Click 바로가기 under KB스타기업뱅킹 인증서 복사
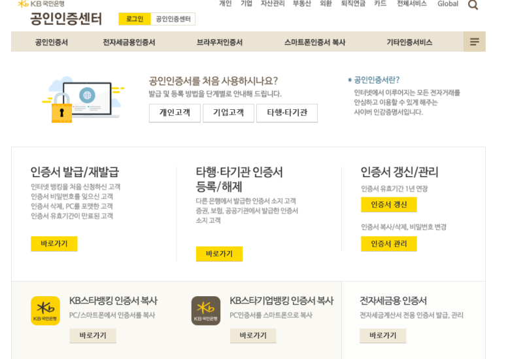This screenshot has width=523, height=359. point(253,335)
